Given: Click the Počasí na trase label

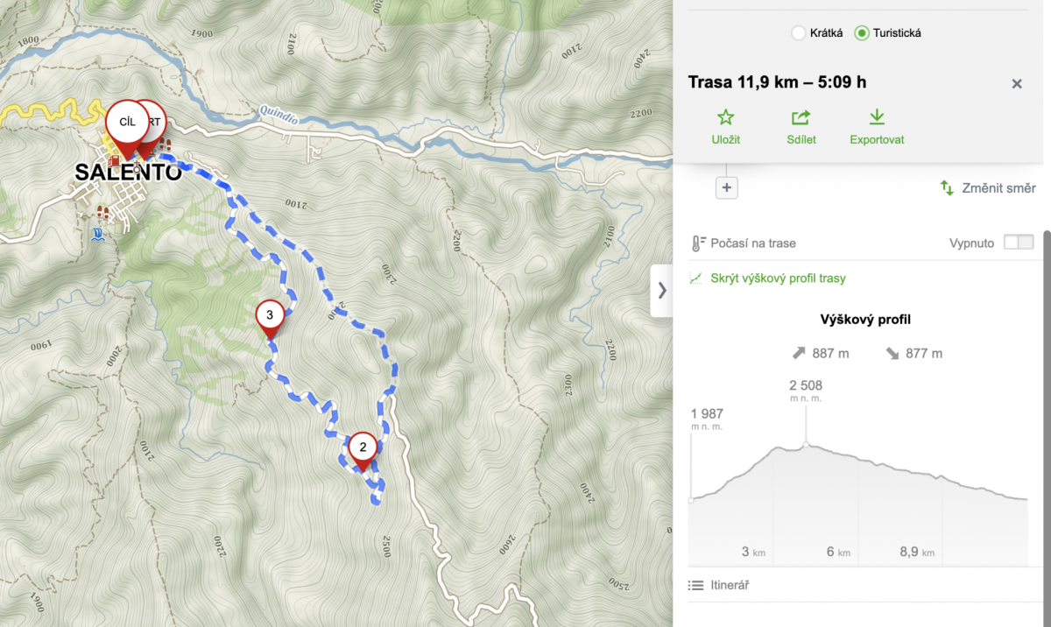Looking at the screenshot, I should (x=754, y=243).
